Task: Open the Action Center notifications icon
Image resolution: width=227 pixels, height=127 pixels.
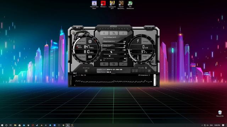Action: [223, 125]
